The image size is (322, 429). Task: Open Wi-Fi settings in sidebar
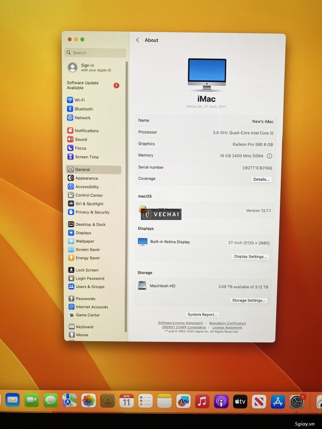click(x=76, y=100)
